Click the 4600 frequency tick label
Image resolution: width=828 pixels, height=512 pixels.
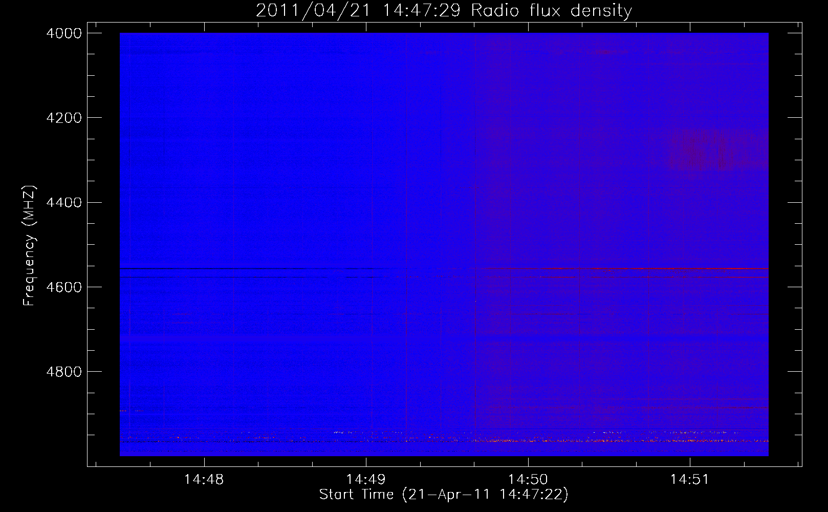pyautogui.click(x=64, y=287)
